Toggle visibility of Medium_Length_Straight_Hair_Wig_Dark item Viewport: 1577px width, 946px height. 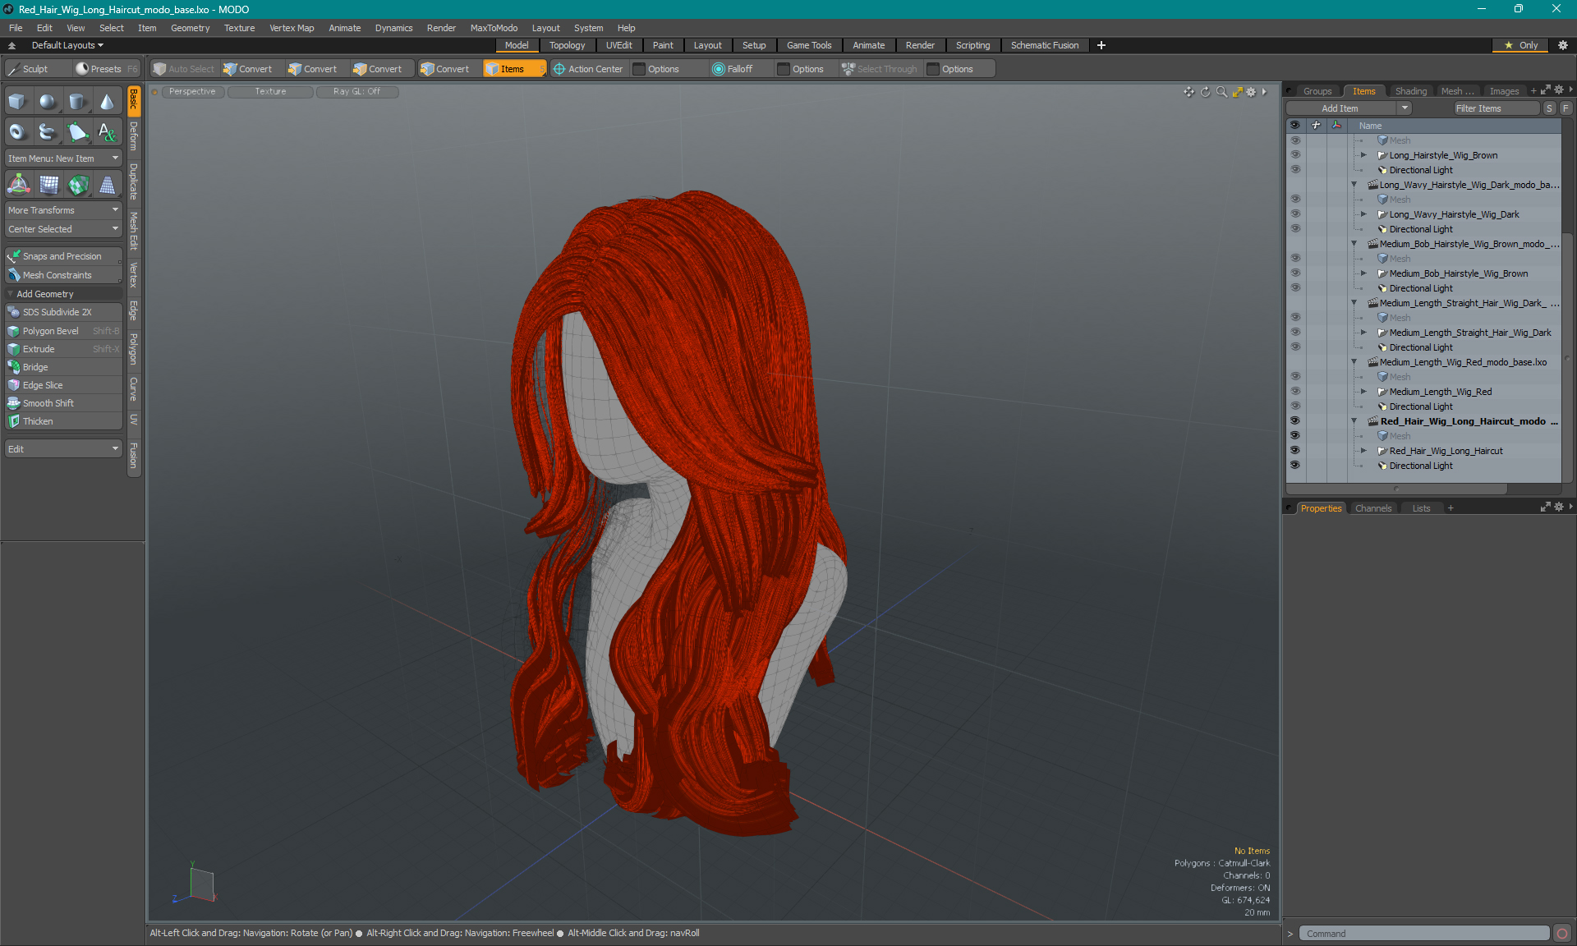(1295, 333)
